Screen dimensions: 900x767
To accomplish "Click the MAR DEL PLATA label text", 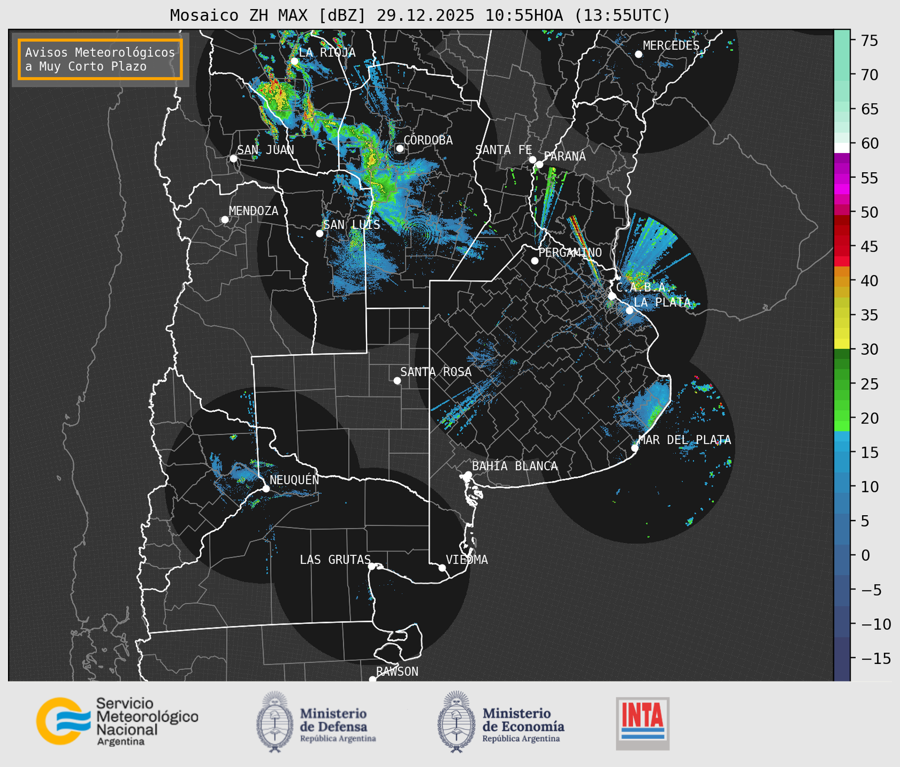I will coord(684,440).
